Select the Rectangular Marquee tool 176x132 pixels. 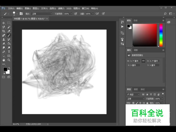point(9,23)
